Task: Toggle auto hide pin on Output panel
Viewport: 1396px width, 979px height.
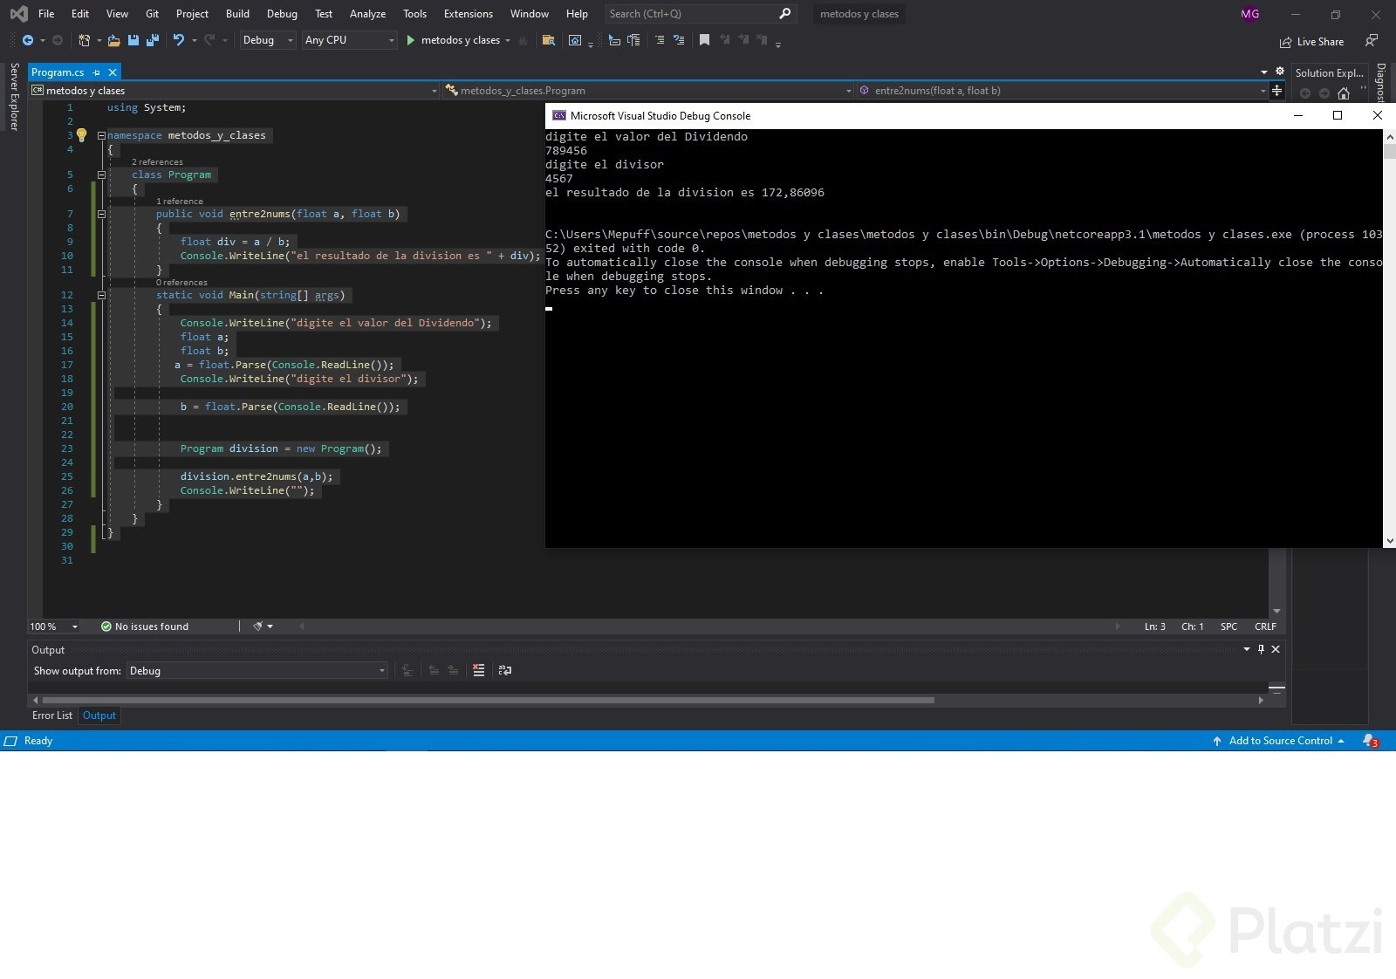Action: (x=1261, y=649)
